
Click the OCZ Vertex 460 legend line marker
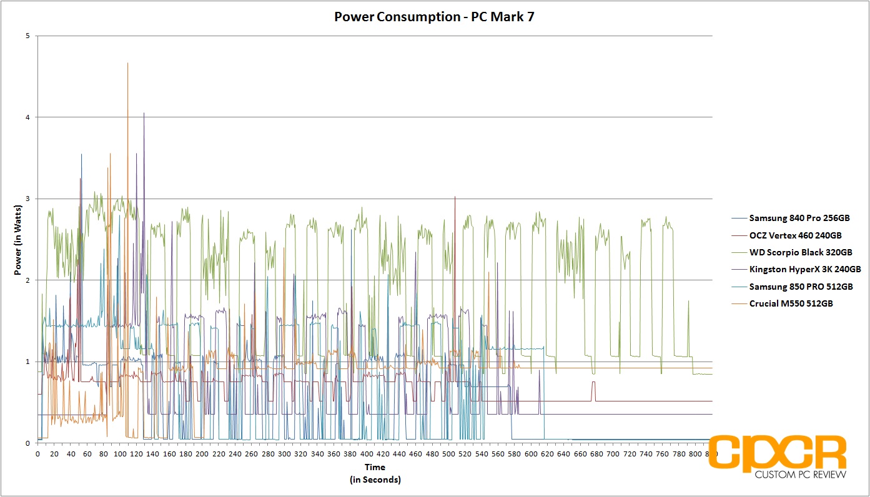(739, 235)
